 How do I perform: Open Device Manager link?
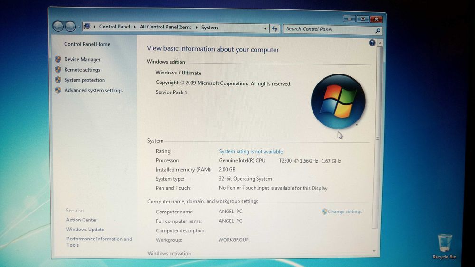[x=82, y=60]
